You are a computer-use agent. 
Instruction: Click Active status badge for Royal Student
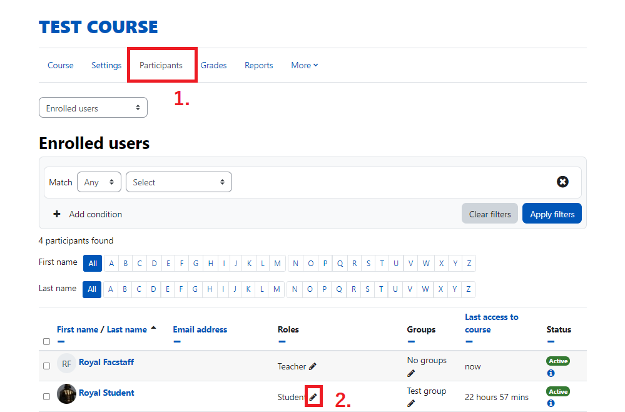tap(558, 391)
